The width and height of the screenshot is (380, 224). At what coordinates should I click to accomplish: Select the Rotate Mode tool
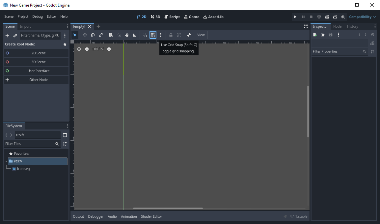tap(93, 35)
